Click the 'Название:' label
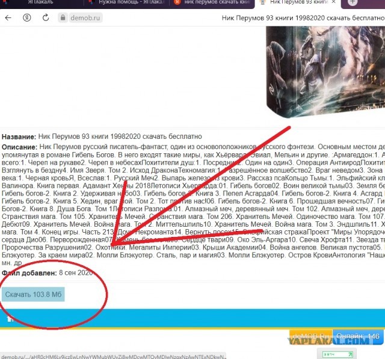 pyautogui.click(x=19, y=137)
